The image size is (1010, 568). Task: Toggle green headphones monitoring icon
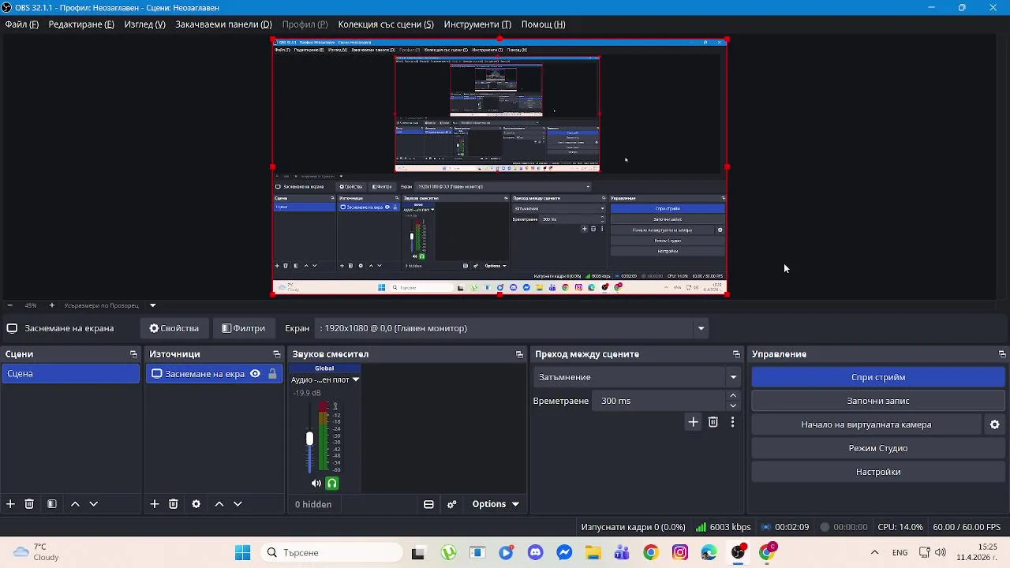point(332,484)
